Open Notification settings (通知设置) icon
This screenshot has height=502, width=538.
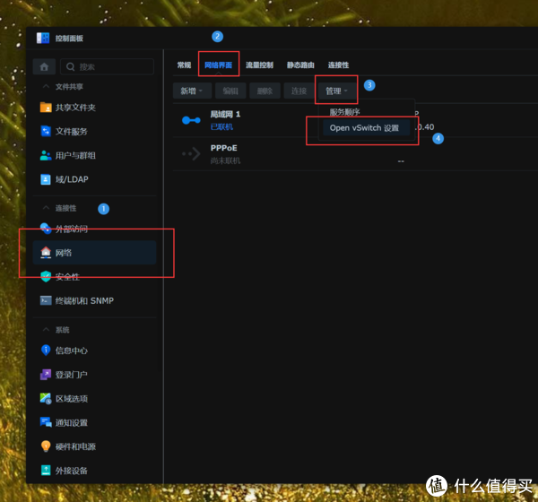(x=46, y=422)
